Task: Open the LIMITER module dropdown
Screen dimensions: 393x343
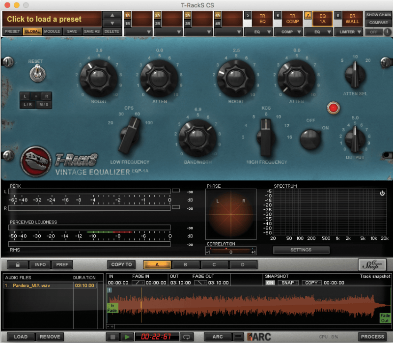Action: tap(348, 32)
